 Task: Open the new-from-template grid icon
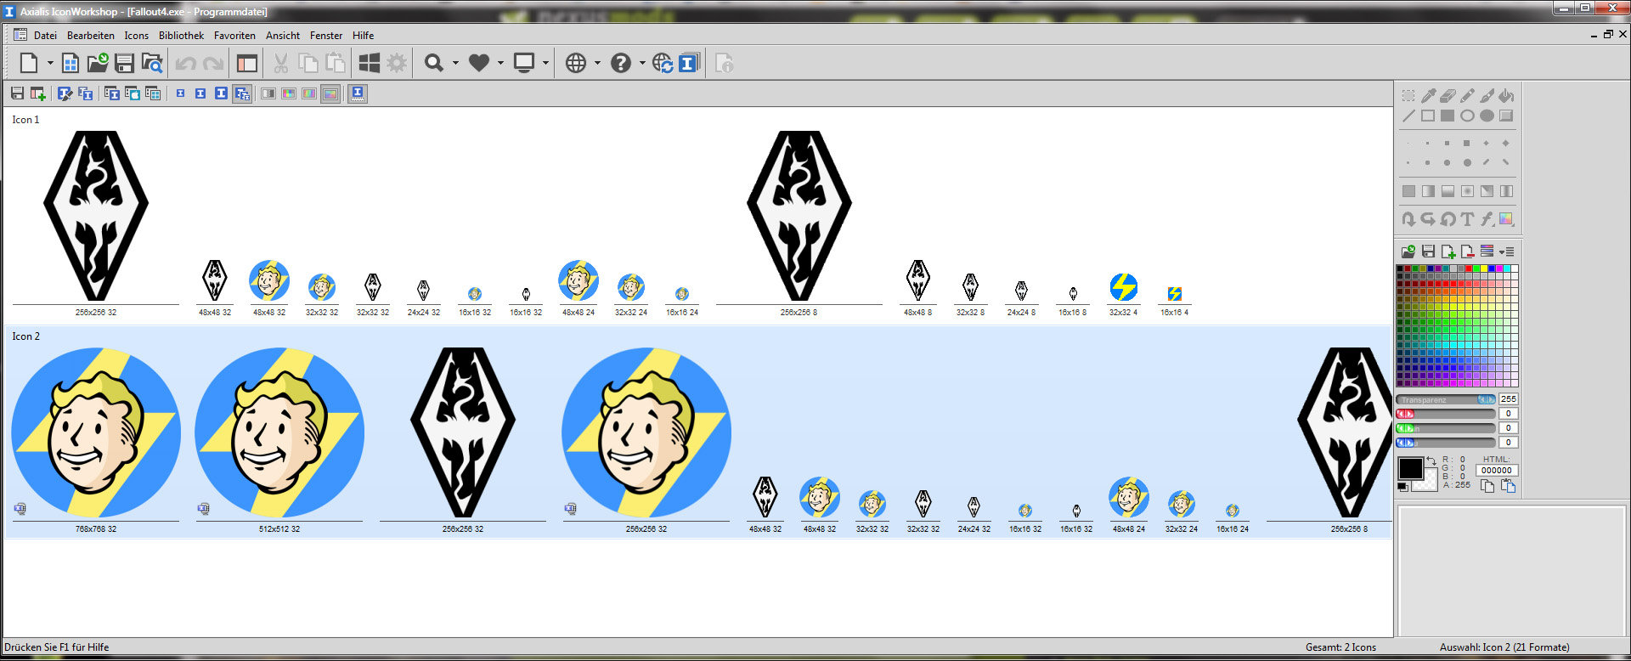coord(71,63)
